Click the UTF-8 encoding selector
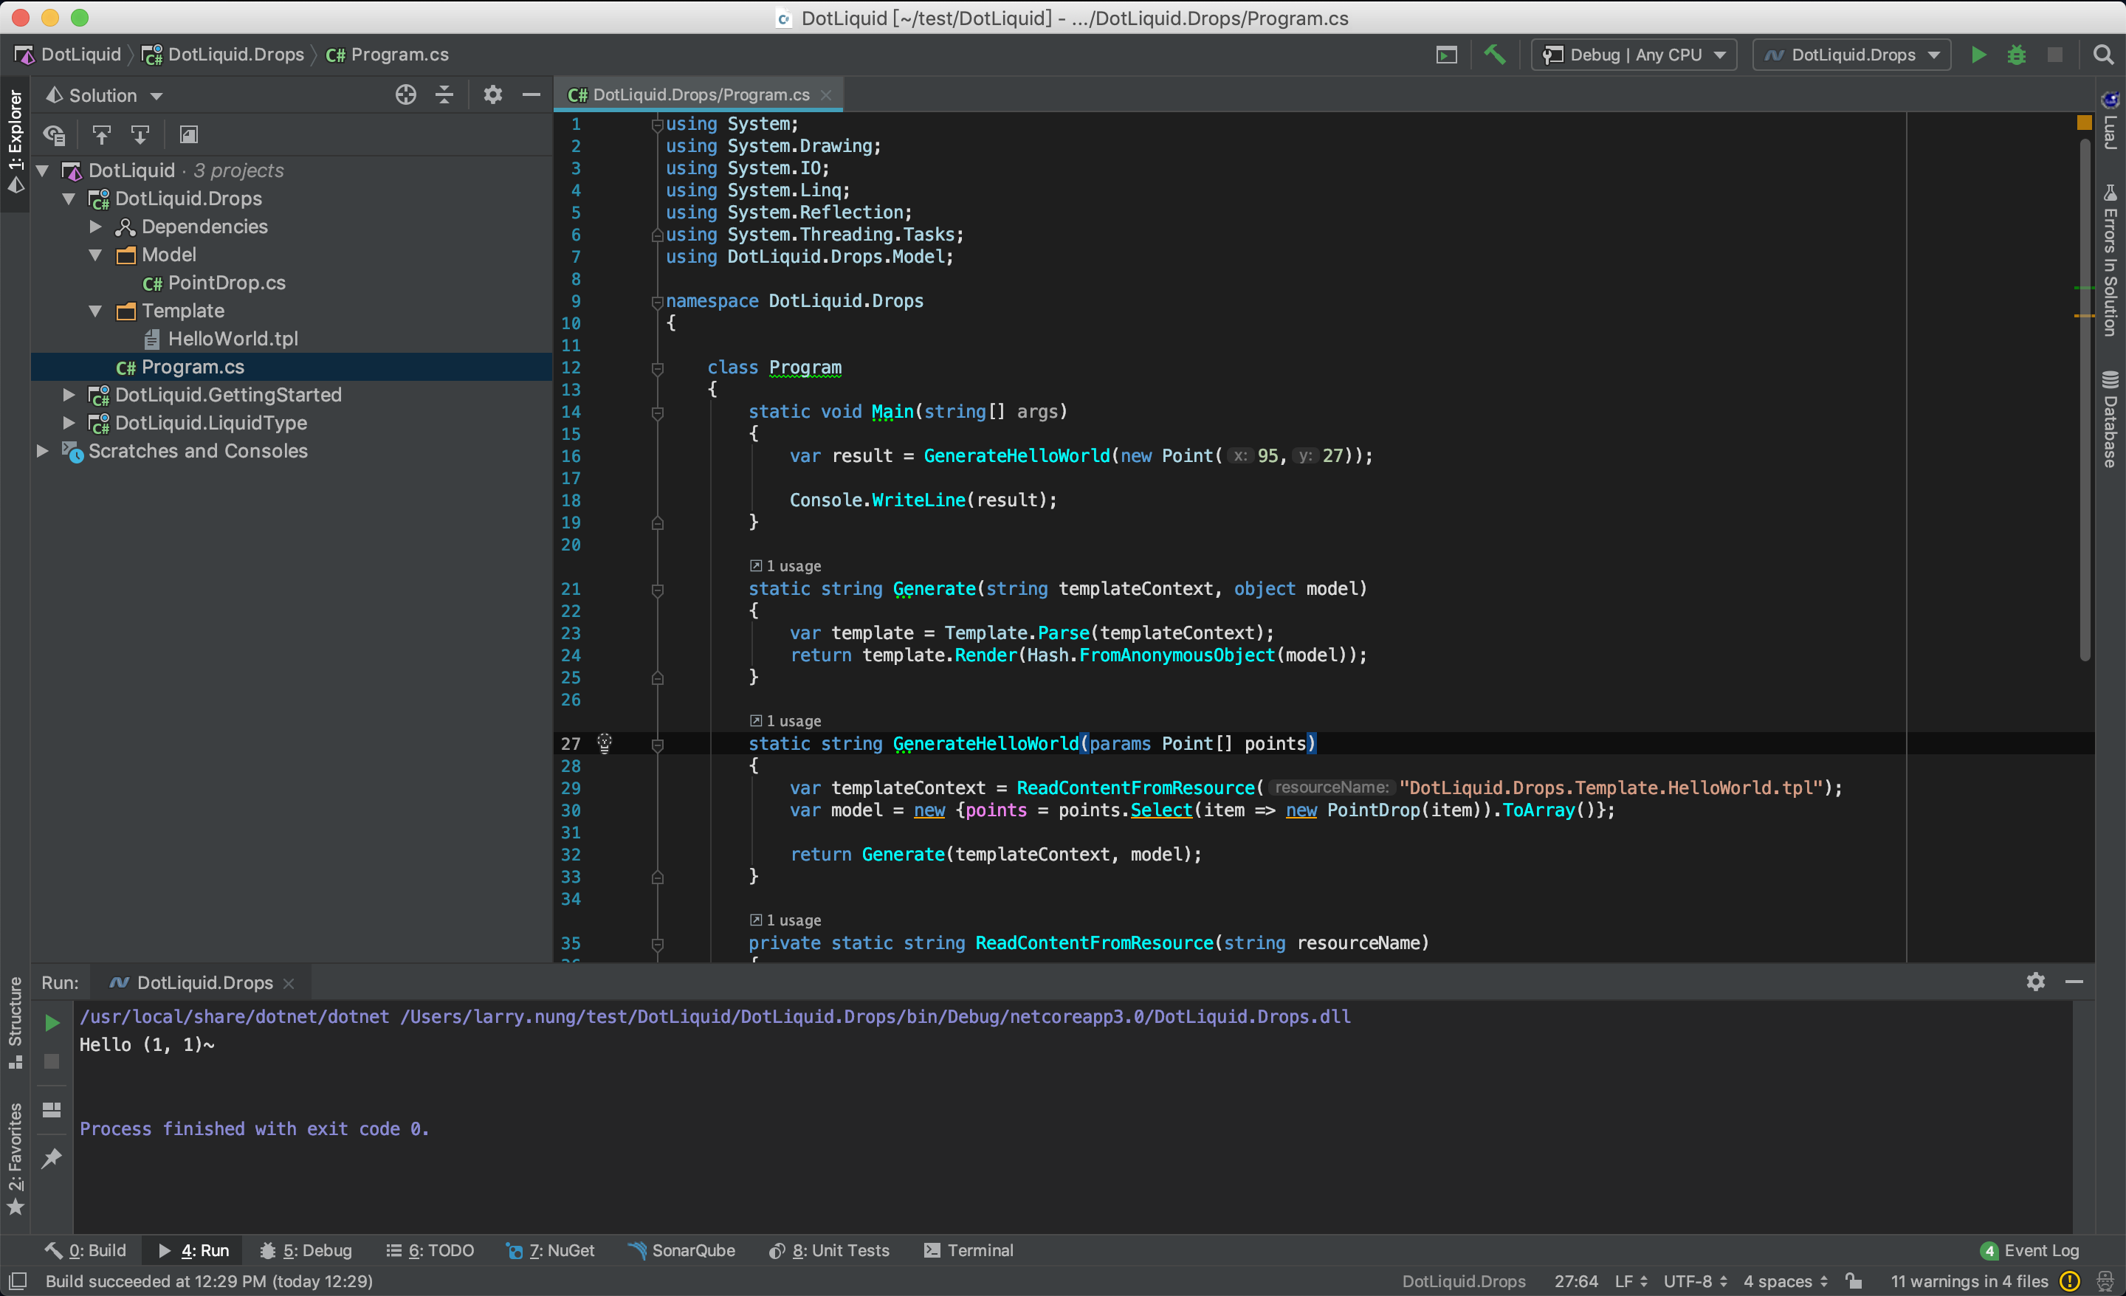 [x=1695, y=1281]
